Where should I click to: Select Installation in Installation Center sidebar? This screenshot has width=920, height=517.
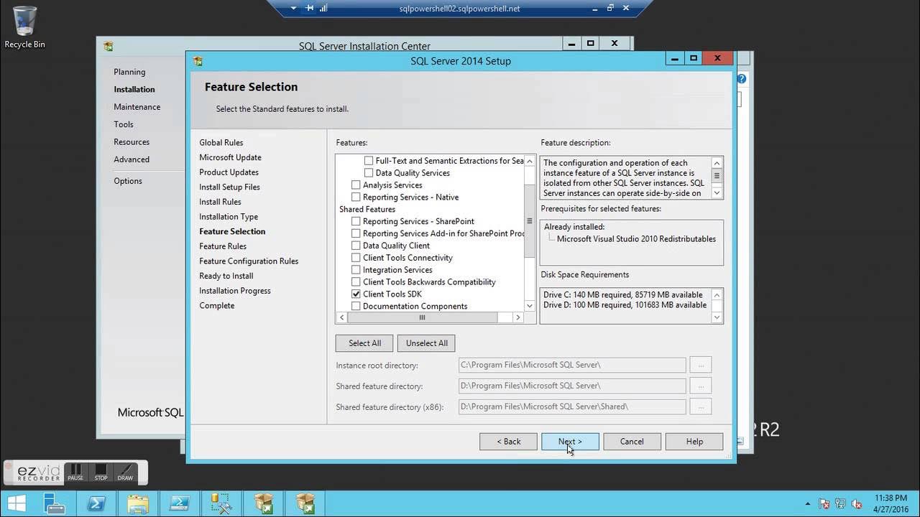click(x=134, y=90)
